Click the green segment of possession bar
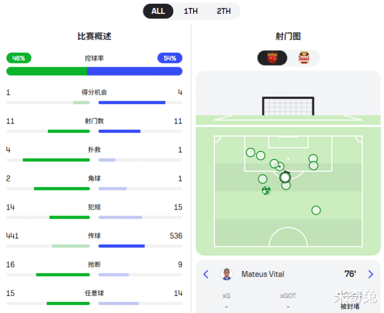Image resolution: width=384 pixels, height=313 pixels. pos(46,71)
